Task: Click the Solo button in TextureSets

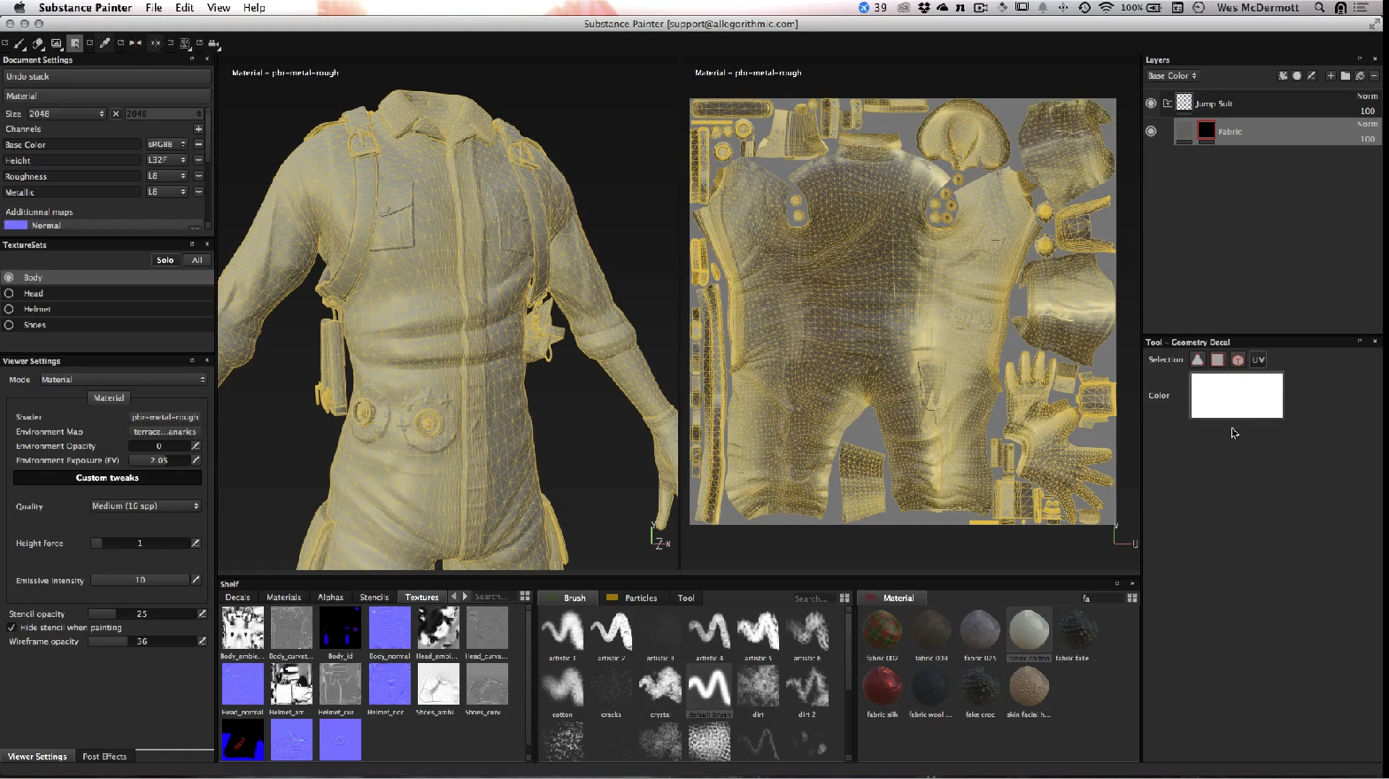Action: [x=166, y=260]
